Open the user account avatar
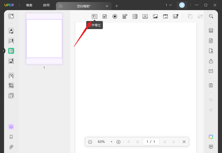 pos(182,5)
